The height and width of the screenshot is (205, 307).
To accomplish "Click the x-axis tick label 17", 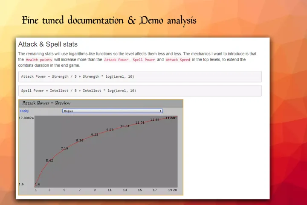I will [x=155, y=190].
